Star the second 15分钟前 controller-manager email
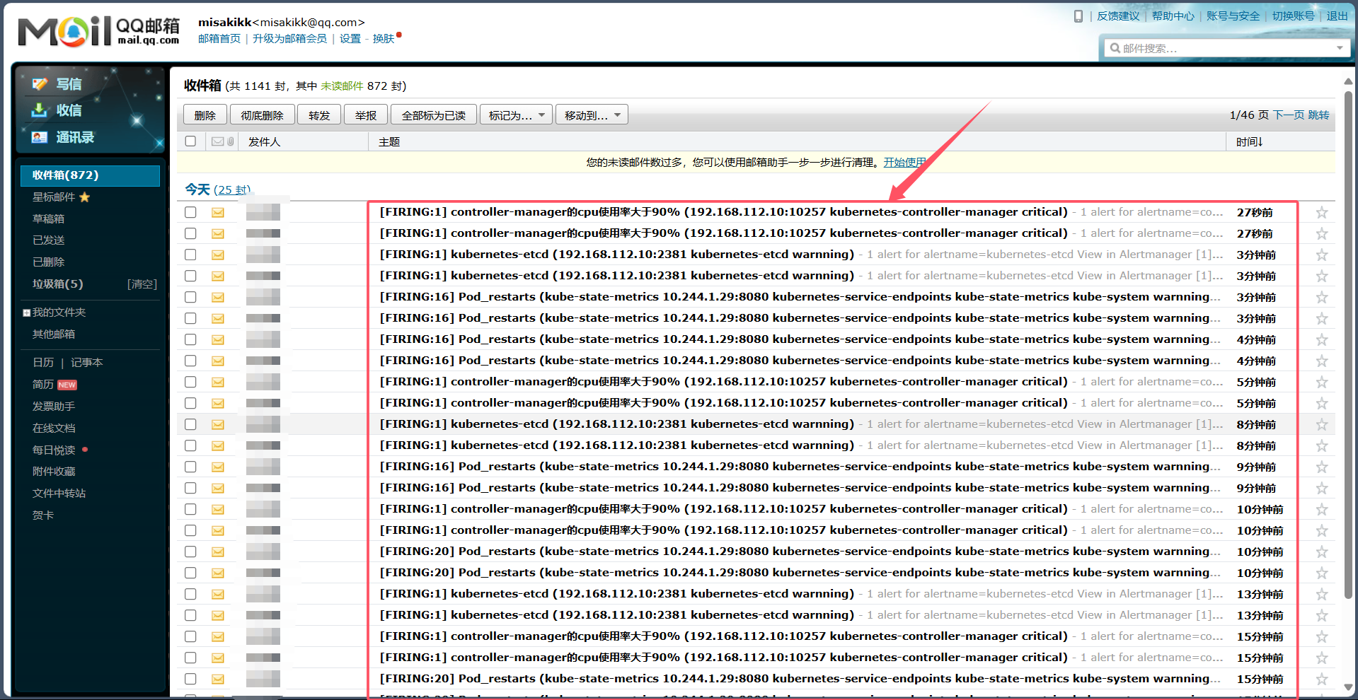1358x700 pixels. tap(1321, 658)
